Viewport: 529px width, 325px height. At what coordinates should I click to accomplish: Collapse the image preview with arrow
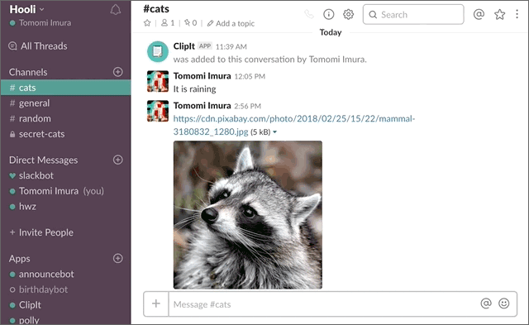tap(275, 132)
